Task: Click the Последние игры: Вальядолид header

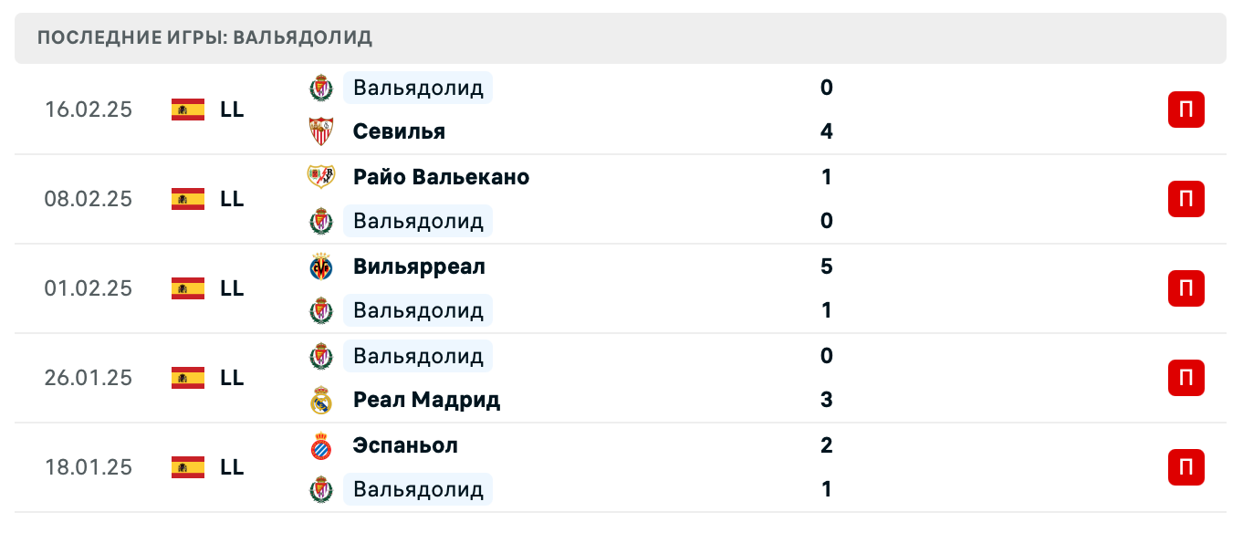Action: (205, 37)
